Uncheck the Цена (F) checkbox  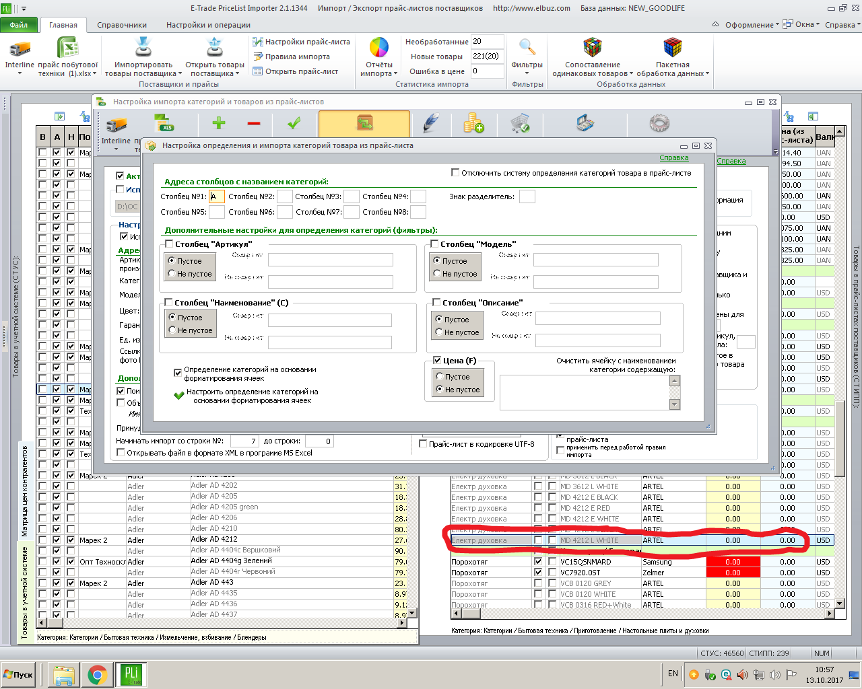tap(437, 361)
